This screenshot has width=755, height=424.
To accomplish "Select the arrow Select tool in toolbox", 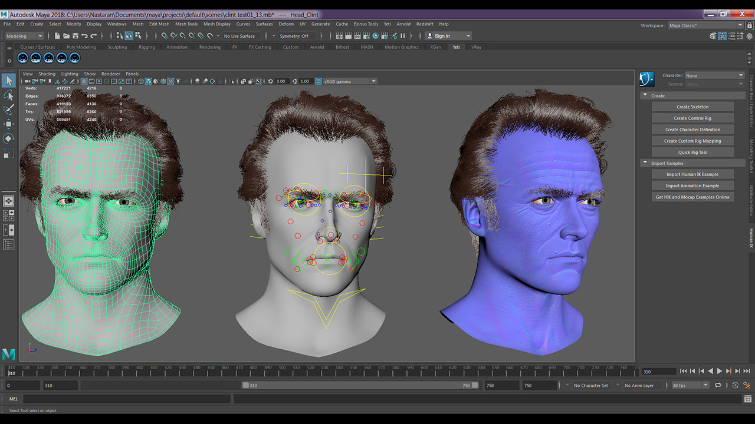I will (9, 81).
